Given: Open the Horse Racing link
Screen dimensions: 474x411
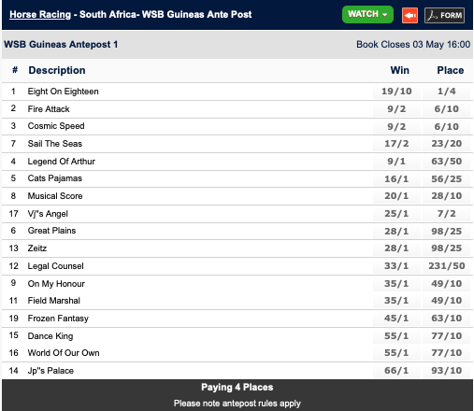Looking at the screenshot, I should pos(40,14).
